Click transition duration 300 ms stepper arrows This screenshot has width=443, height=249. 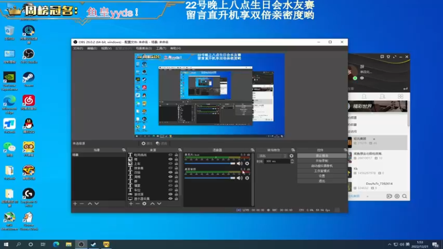[292, 161]
